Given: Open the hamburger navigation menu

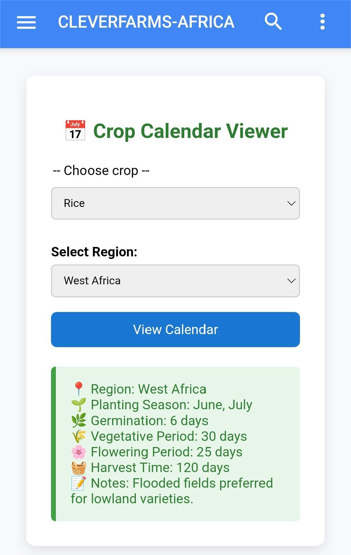Looking at the screenshot, I should point(26,22).
